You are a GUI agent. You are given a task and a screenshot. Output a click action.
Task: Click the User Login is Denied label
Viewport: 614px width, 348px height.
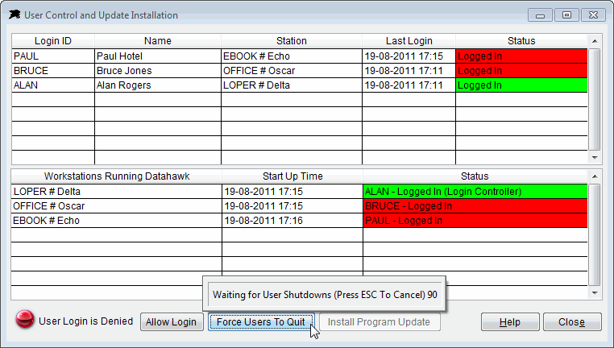pos(85,321)
